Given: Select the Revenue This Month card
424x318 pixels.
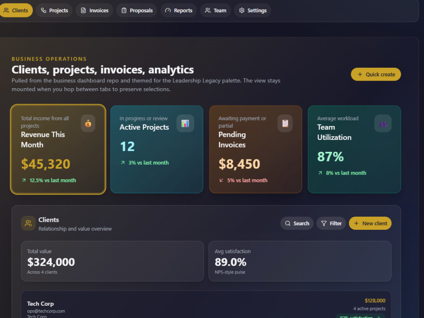Looking at the screenshot, I should pyautogui.click(x=58, y=149).
